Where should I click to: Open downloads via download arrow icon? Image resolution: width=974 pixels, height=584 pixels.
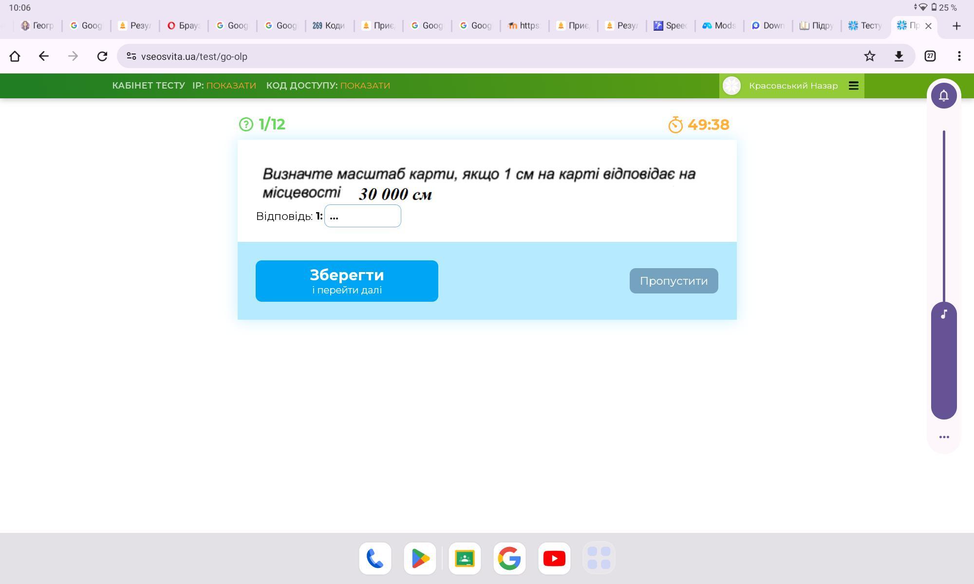pyautogui.click(x=899, y=56)
